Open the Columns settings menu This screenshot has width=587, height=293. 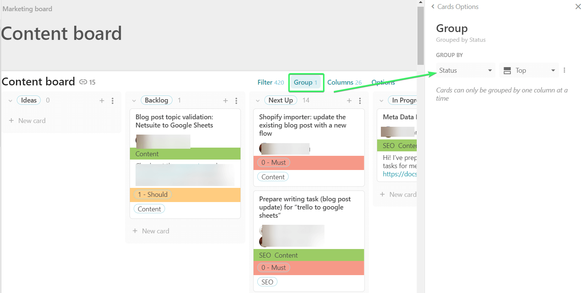pos(344,82)
